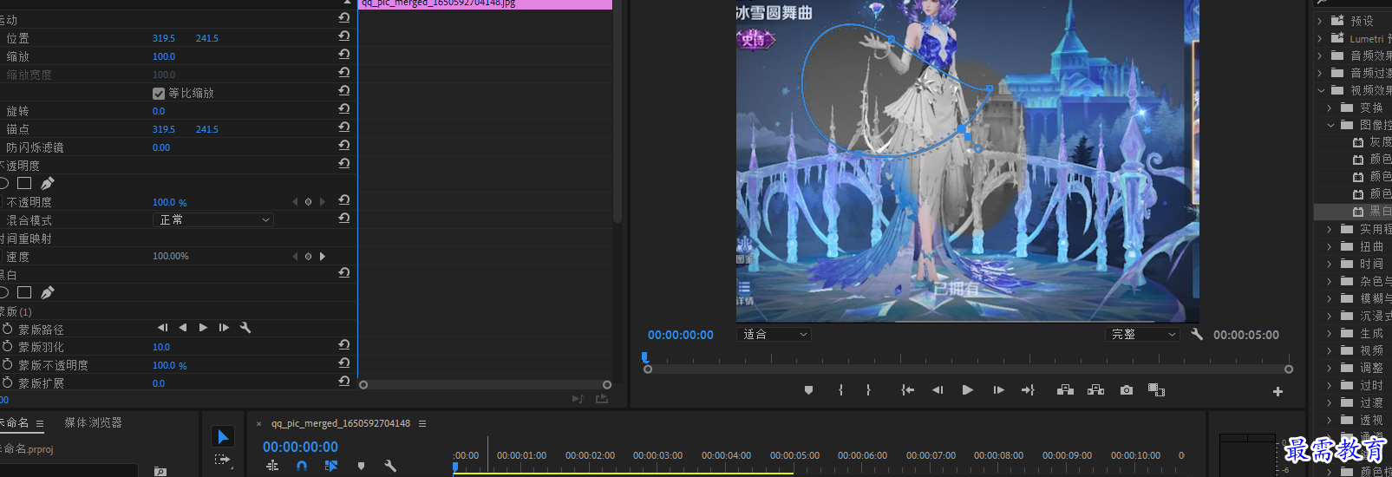
Task: Toggle the 等比缩放 checkbox
Action: [x=159, y=94]
